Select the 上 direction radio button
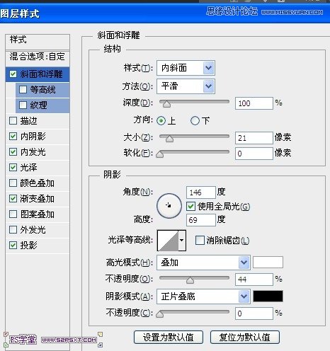Viewport: 330px width, 351px height. point(161,121)
